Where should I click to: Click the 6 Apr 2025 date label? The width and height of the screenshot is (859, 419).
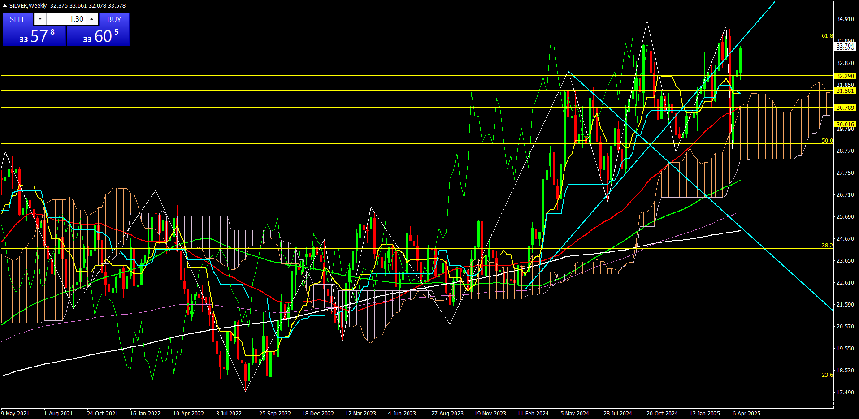tap(746, 414)
